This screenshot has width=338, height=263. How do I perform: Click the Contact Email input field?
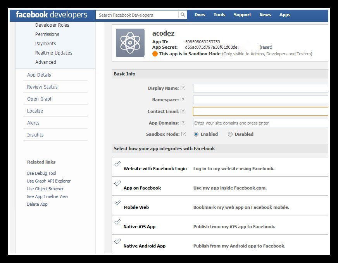pyautogui.click(x=260, y=111)
